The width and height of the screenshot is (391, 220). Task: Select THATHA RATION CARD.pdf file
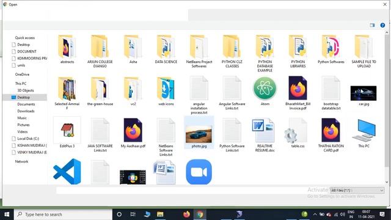(331, 135)
